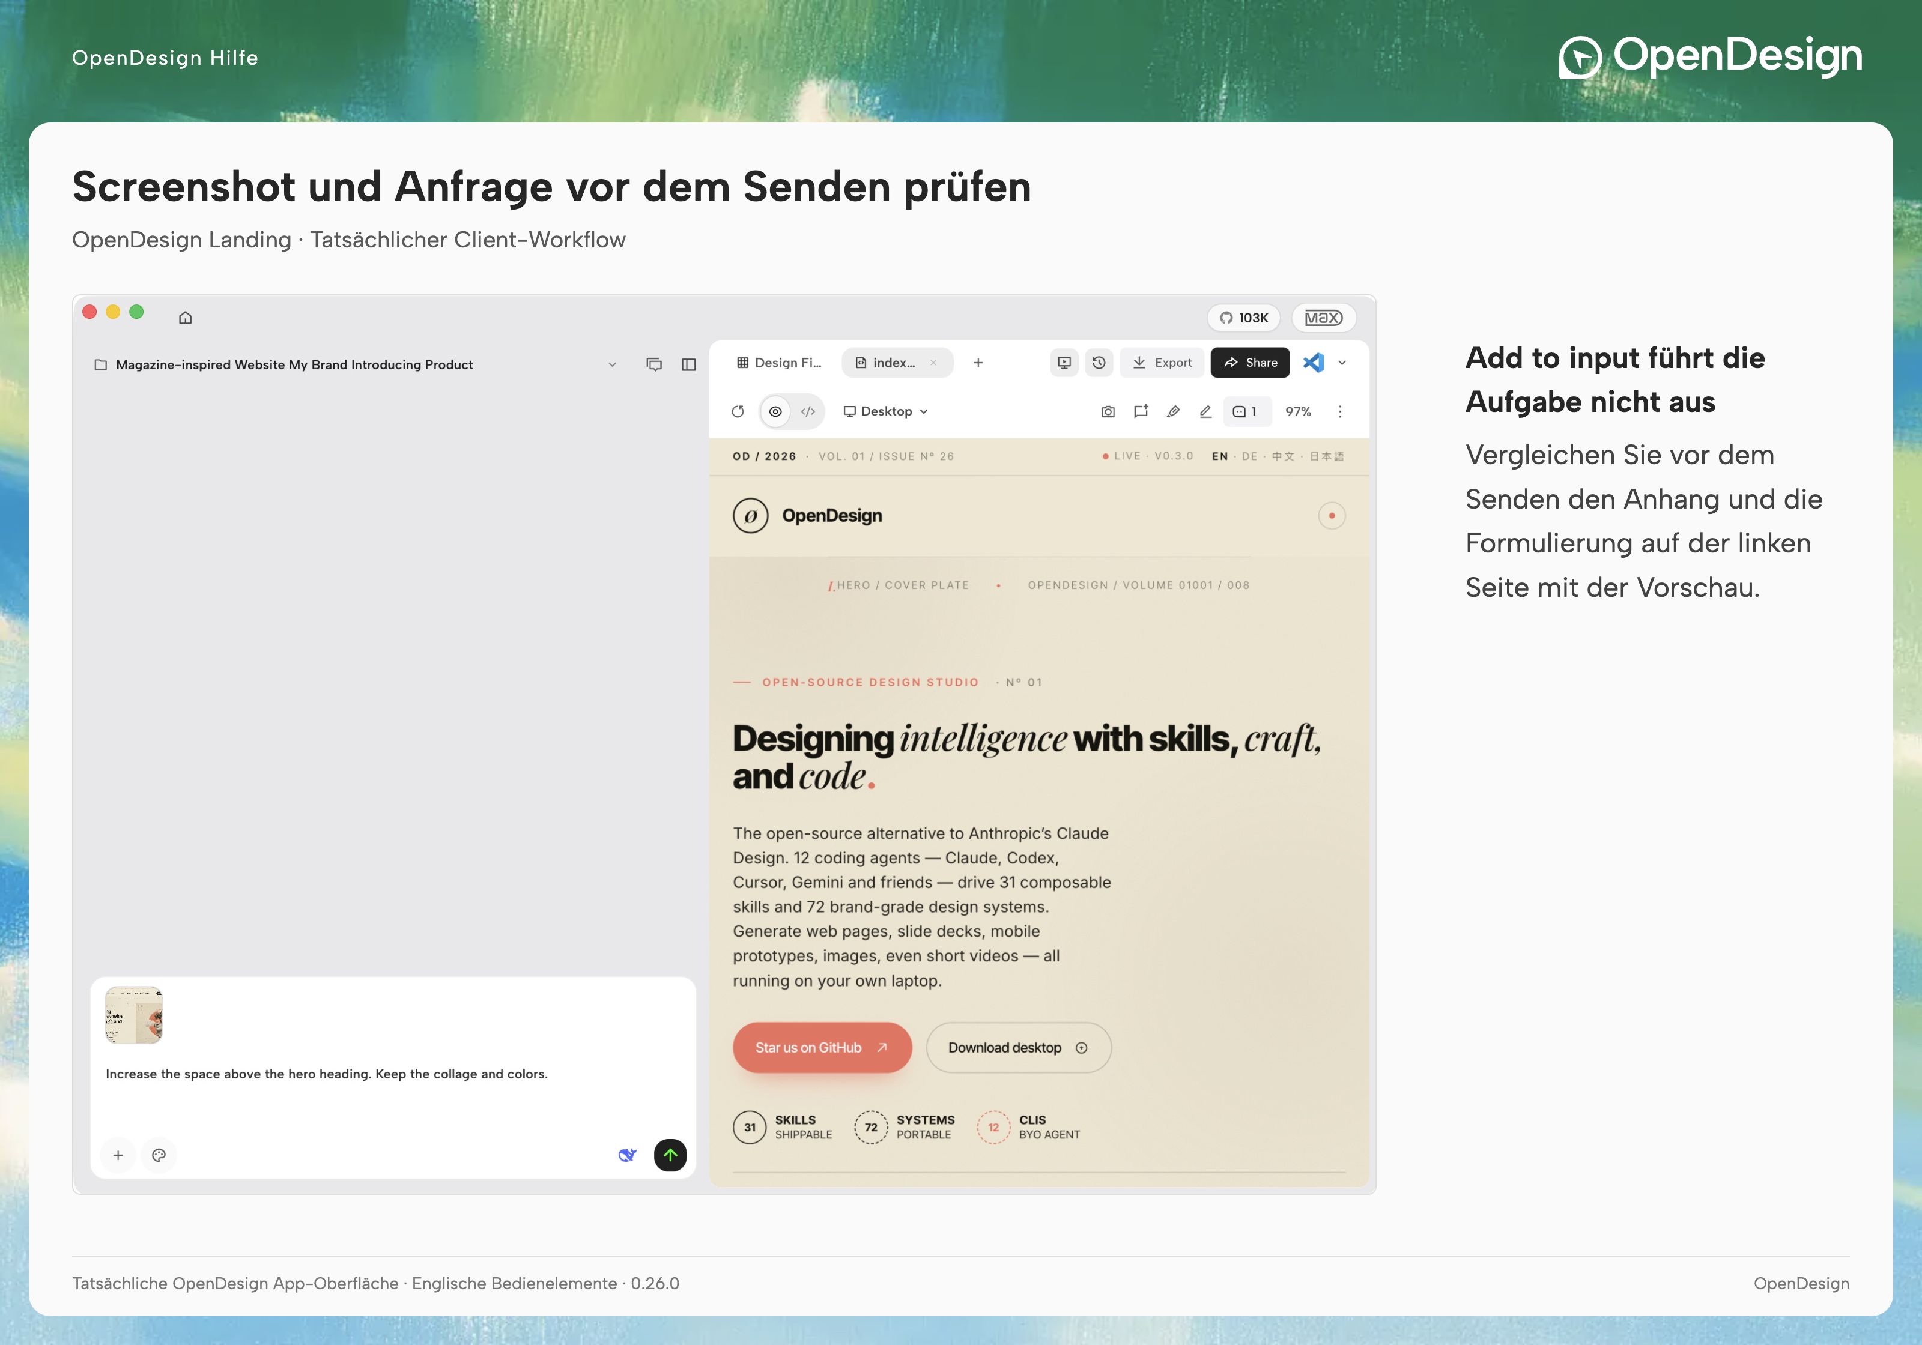Toggle the sidebar panel layout icon

coord(688,364)
